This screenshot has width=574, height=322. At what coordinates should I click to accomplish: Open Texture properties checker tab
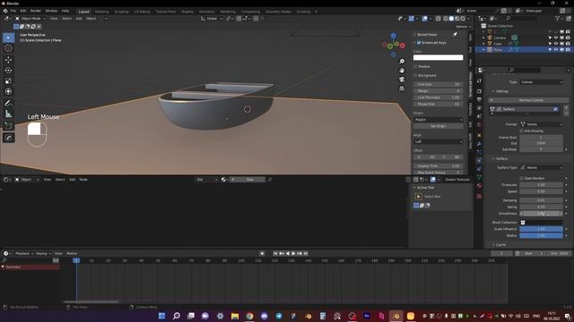[479, 196]
